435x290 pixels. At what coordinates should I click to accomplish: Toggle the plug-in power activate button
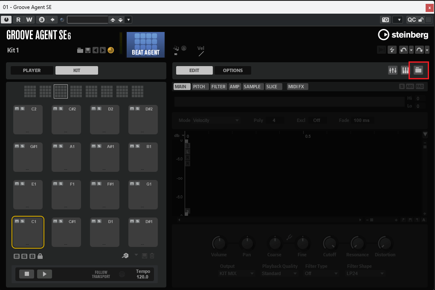click(6, 20)
